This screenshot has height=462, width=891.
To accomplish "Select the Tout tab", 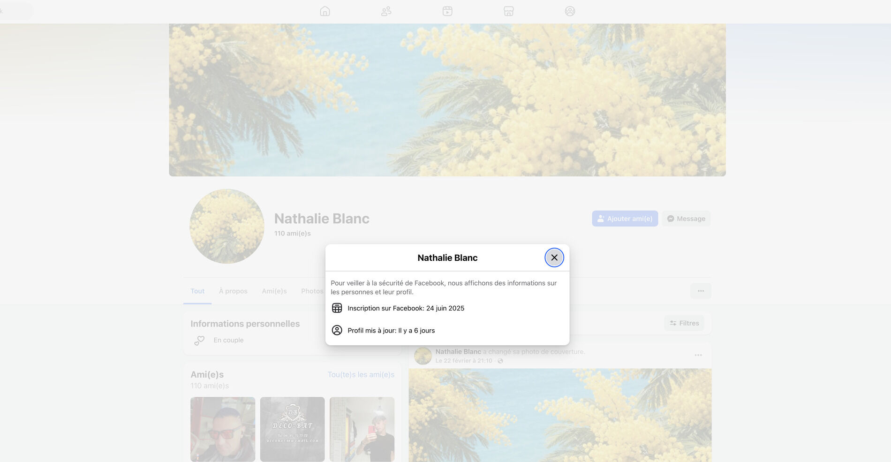I will (x=197, y=291).
